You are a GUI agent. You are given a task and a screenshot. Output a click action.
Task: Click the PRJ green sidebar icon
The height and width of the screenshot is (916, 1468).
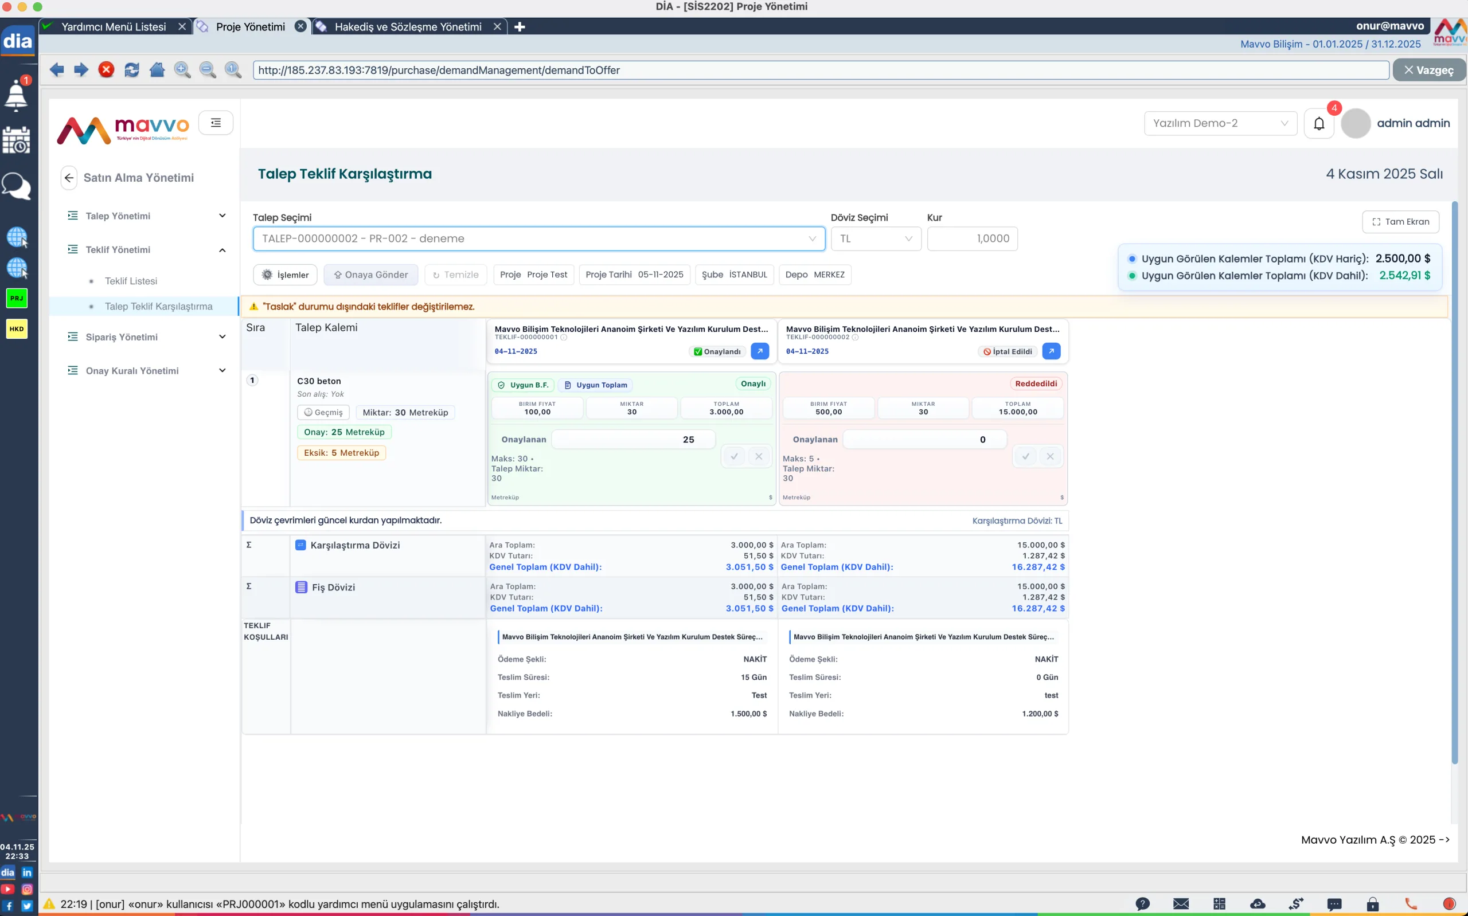point(17,298)
